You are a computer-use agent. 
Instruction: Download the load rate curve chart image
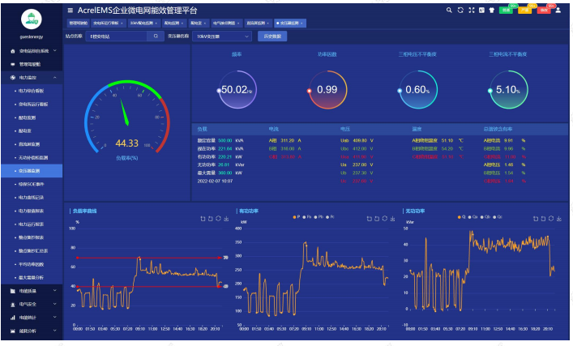(226, 219)
